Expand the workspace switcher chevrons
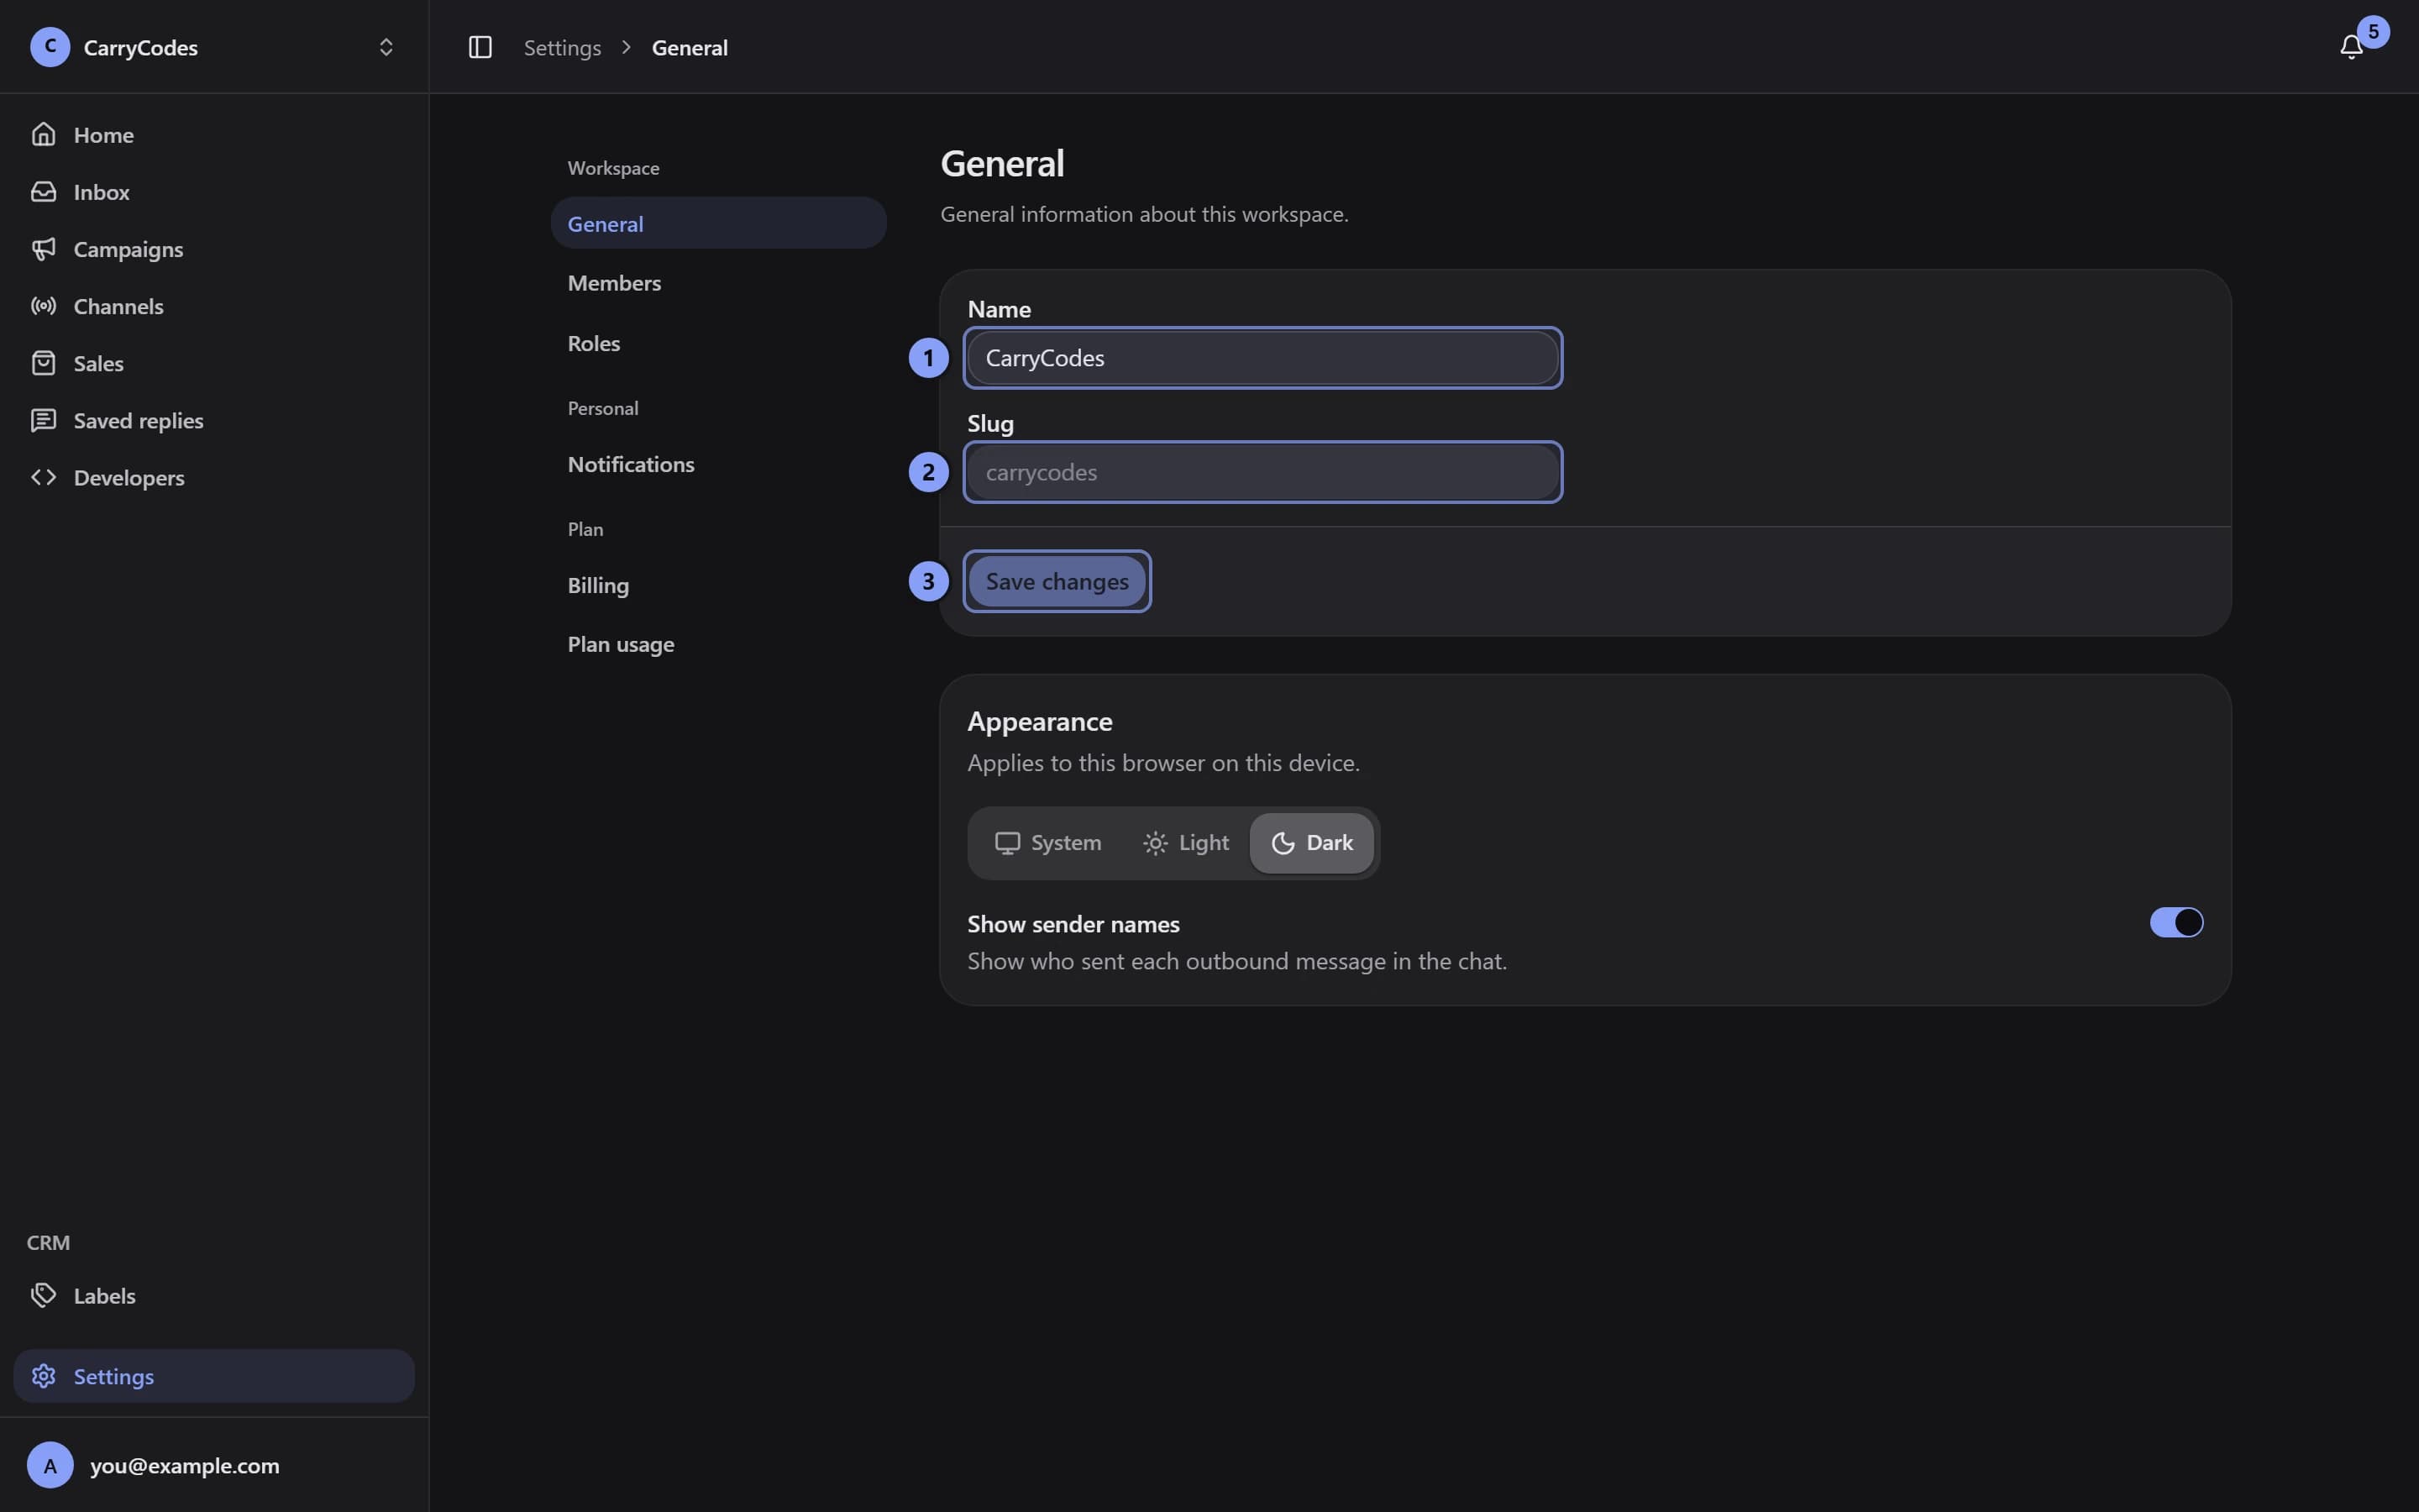The height and width of the screenshot is (1512, 2419). point(386,47)
